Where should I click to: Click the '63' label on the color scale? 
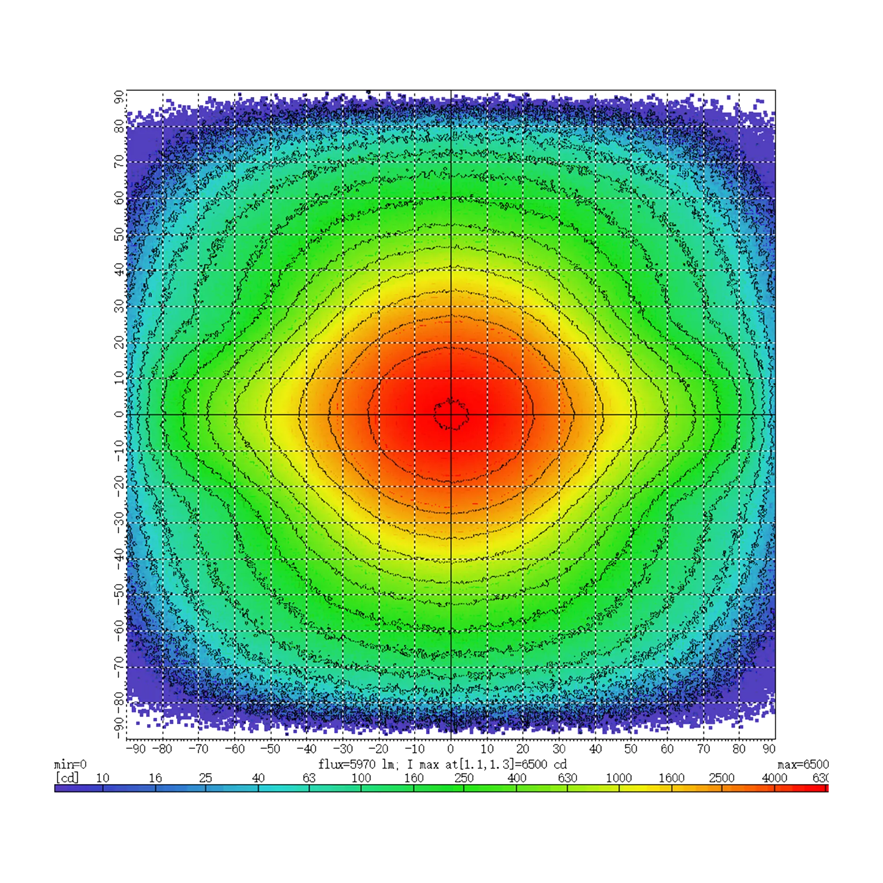309,778
